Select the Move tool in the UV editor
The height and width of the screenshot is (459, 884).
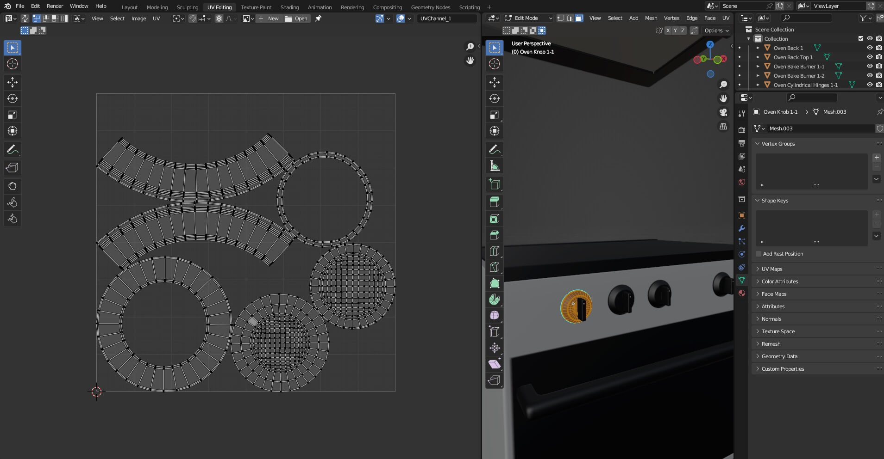13,82
